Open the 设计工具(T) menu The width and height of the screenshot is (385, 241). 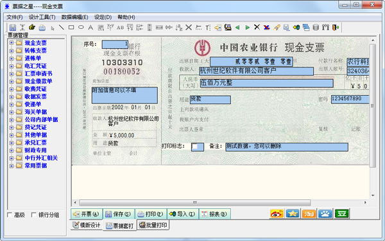pyautogui.click(x=42, y=17)
